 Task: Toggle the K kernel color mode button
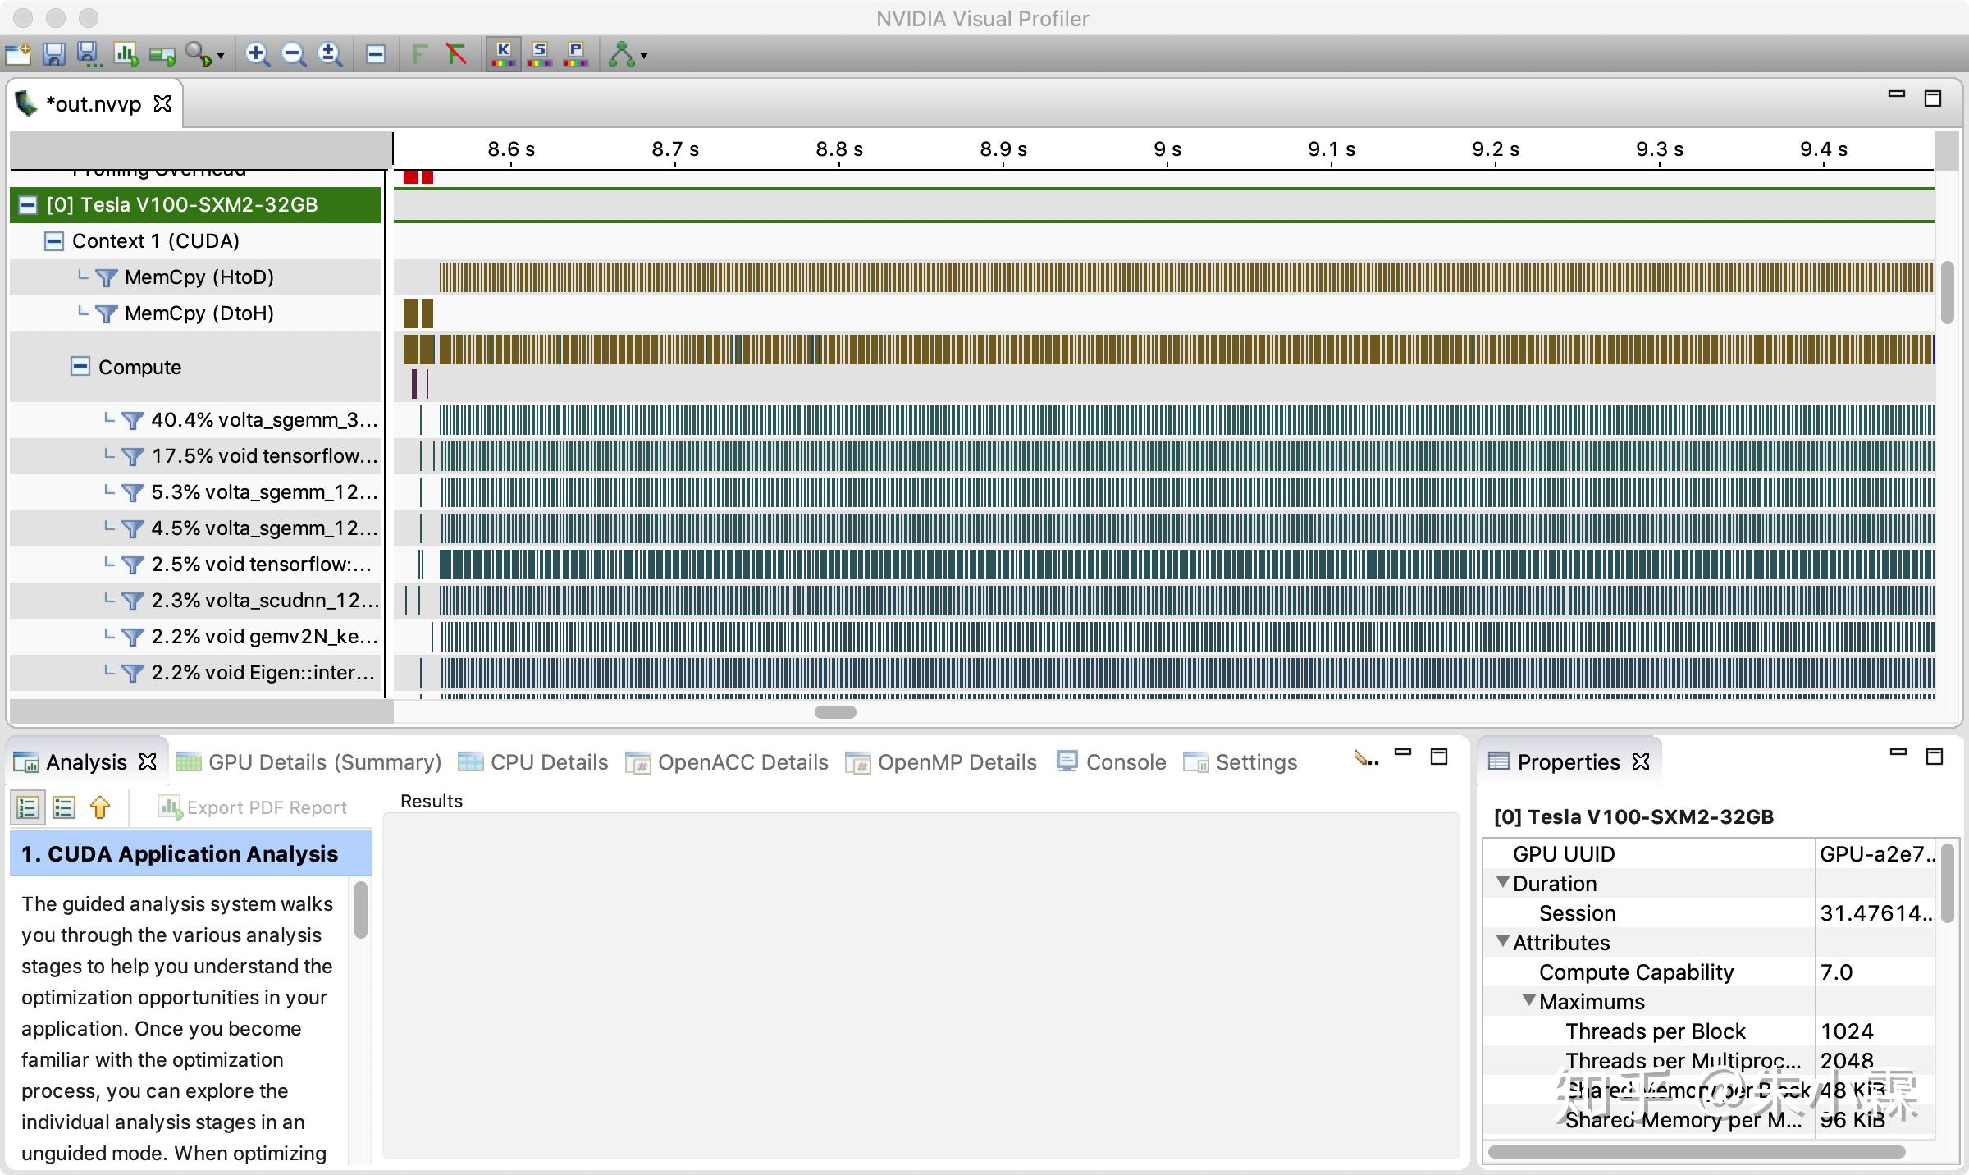click(x=503, y=55)
